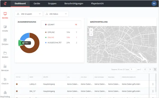This screenshot has height=98, width=159.
Task: Sort by RAM PEAK column header
Action: tap(111, 77)
